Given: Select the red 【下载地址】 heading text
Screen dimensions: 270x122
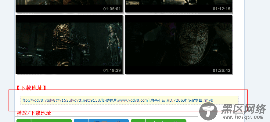Looking at the screenshot, I should coord(31,88).
